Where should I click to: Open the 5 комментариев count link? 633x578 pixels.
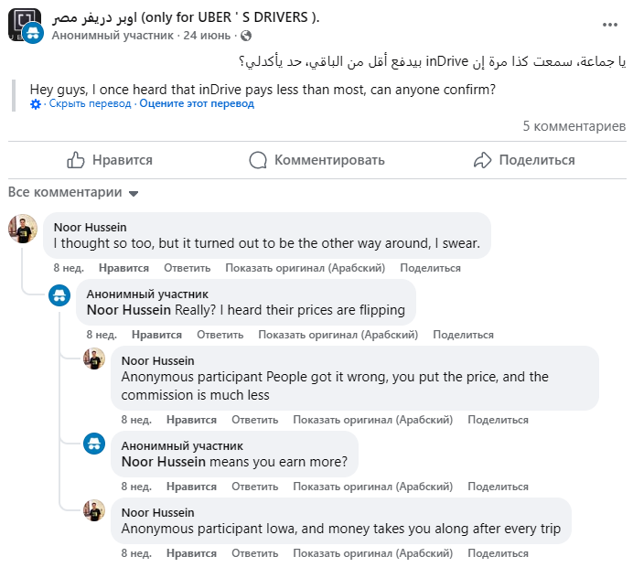574,126
